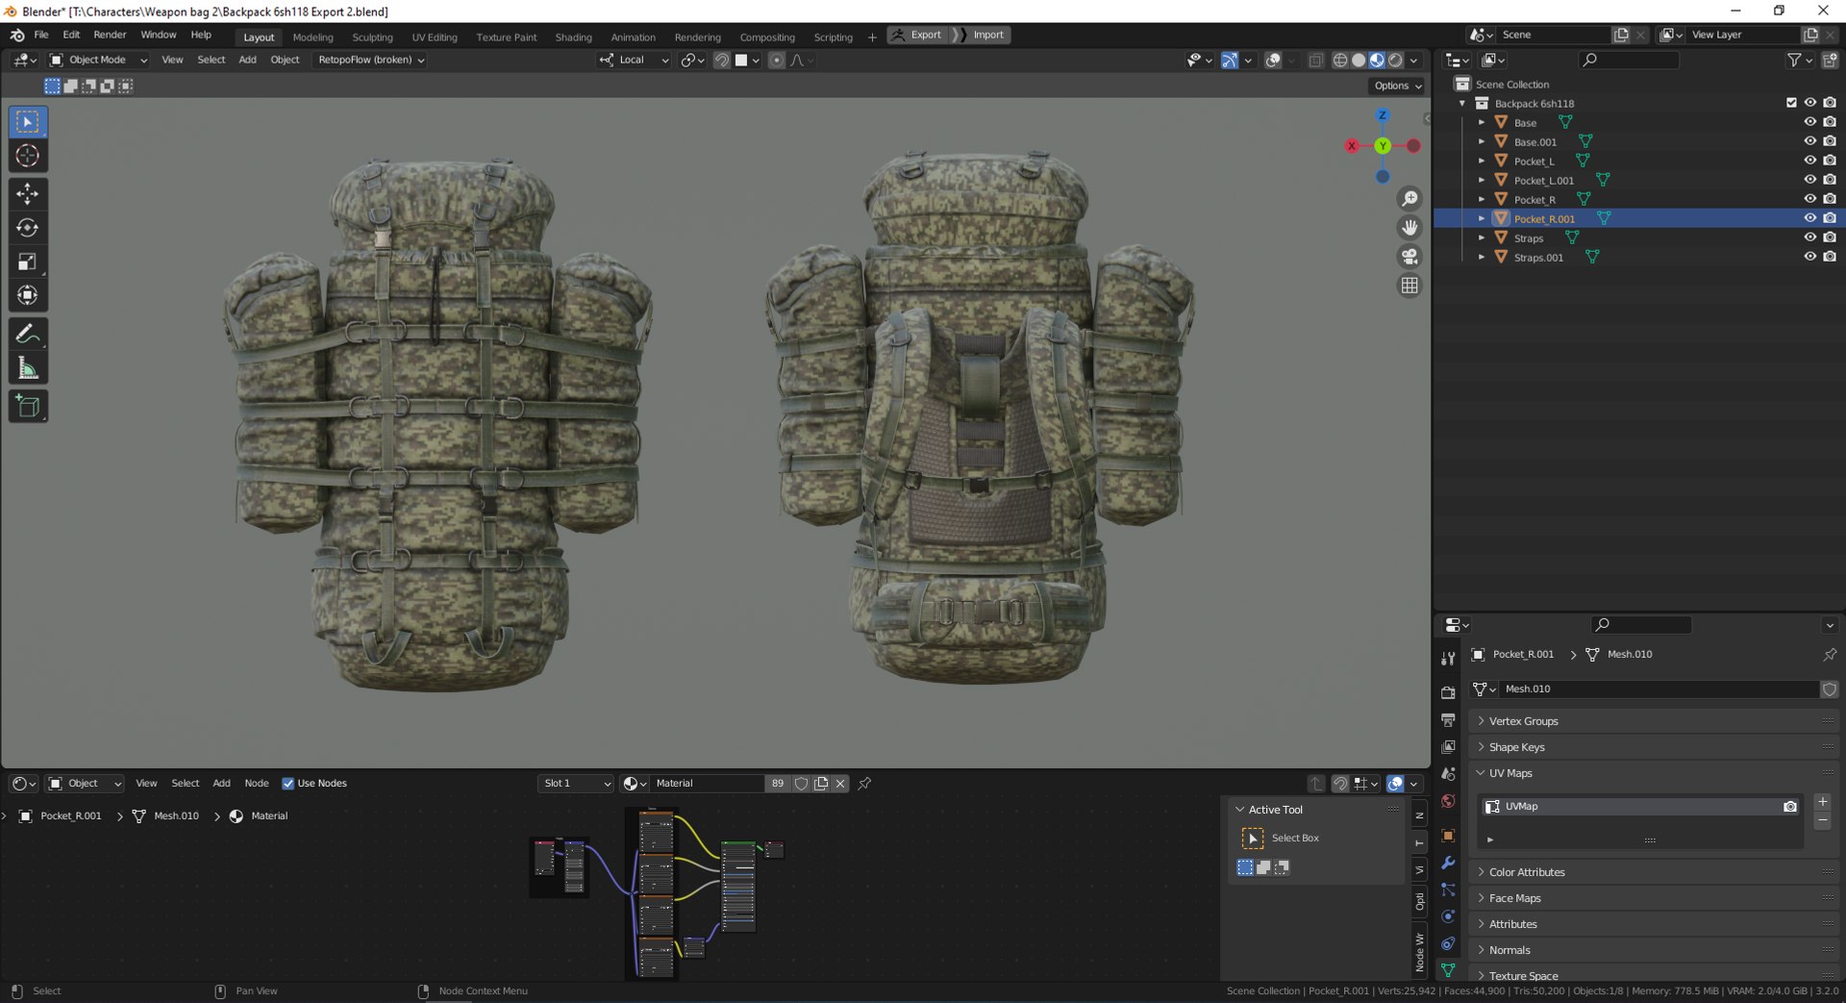The image size is (1846, 1003).
Task: Expand the Vertex Groups panel
Action: click(1653, 721)
